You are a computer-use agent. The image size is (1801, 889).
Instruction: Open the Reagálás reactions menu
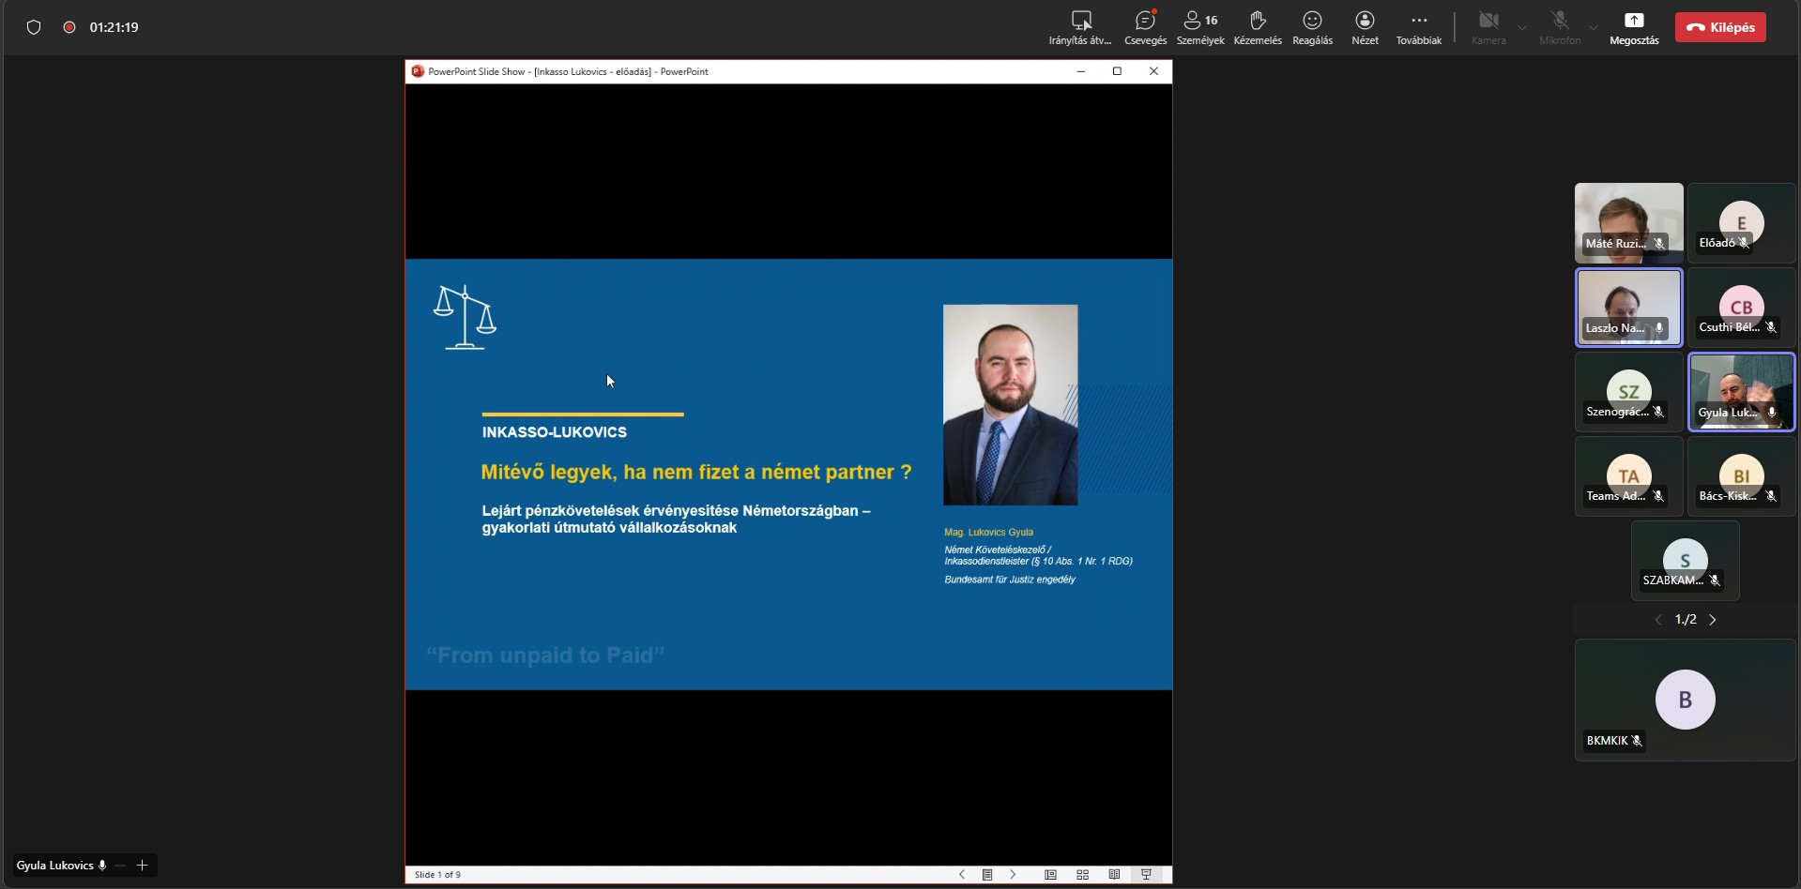coord(1312,27)
